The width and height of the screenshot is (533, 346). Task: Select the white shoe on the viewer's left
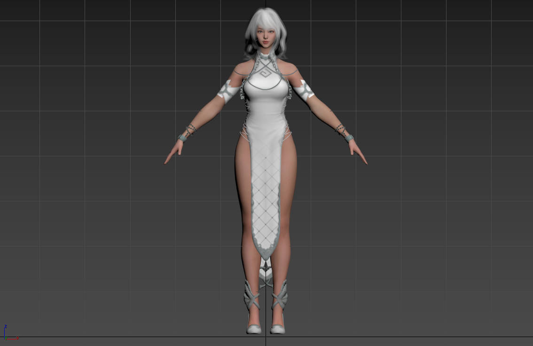pos(254,329)
